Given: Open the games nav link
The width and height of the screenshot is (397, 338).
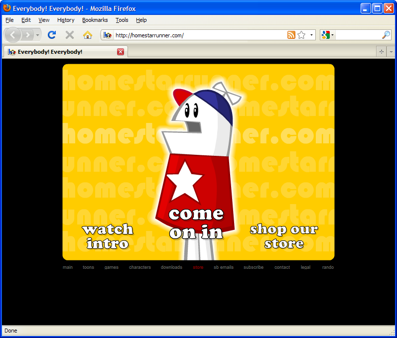Looking at the screenshot, I should tap(112, 267).
